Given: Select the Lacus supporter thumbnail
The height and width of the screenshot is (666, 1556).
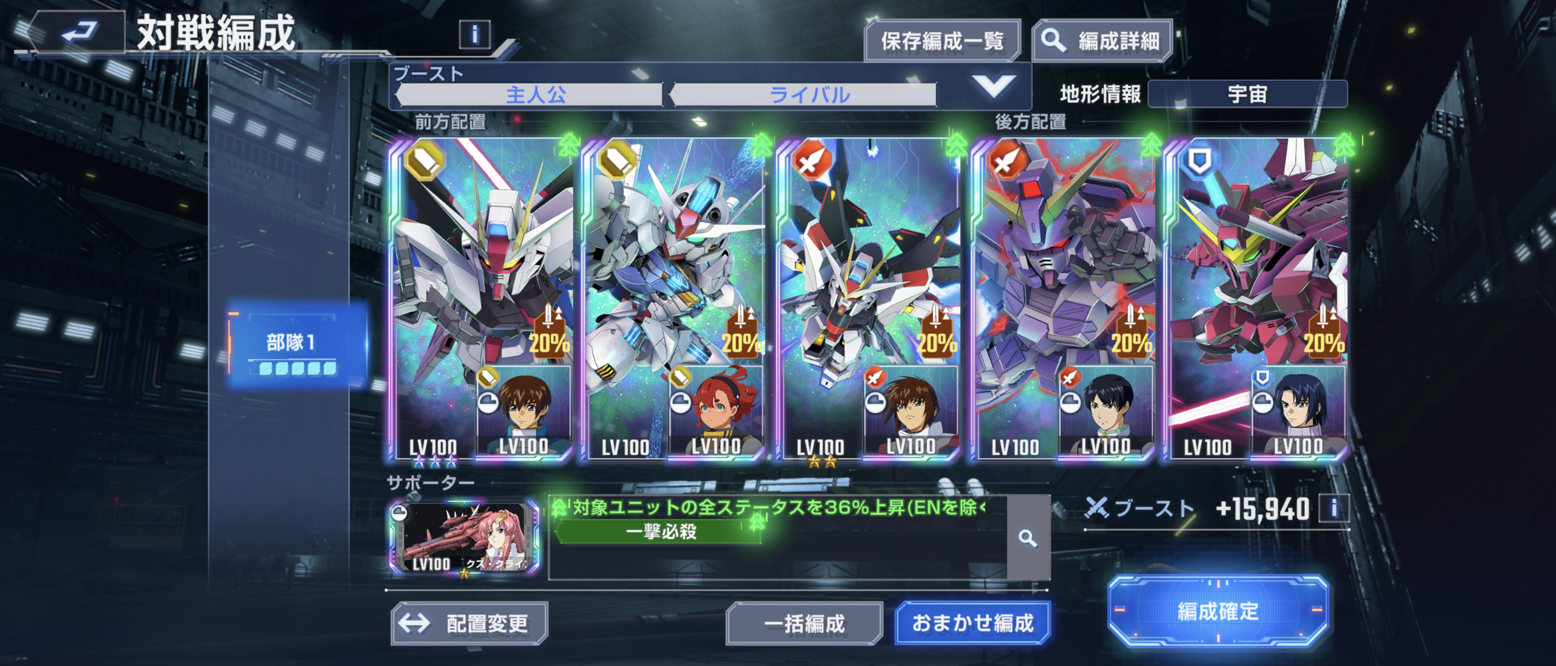Looking at the screenshot, I should point(464,536).
